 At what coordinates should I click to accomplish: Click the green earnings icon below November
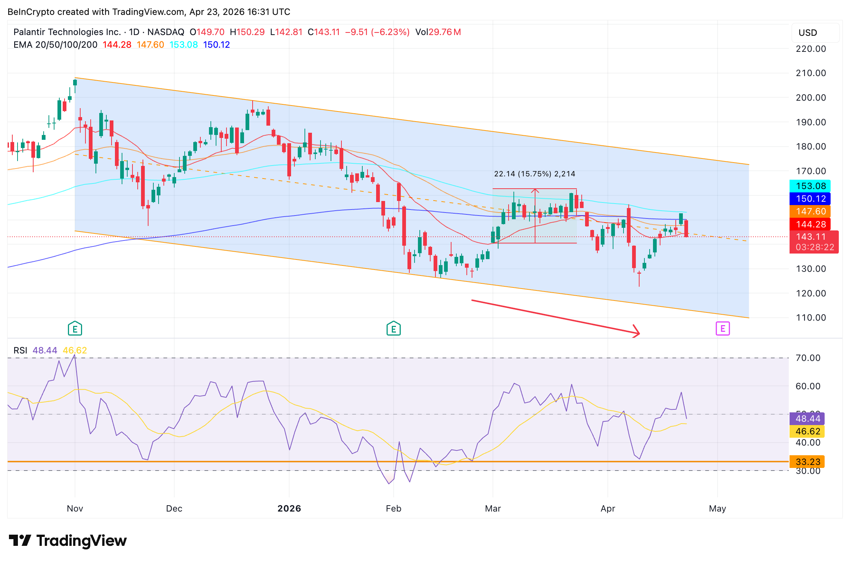click(x=75, y=329)
